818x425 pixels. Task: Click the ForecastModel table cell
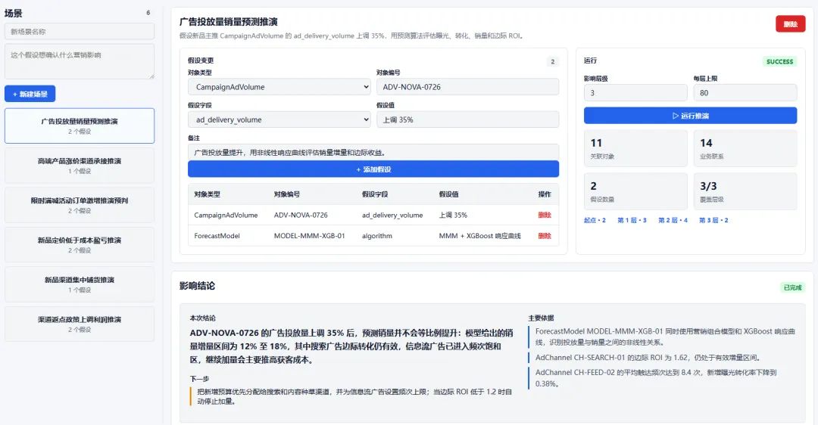pyautogui.click(x=217, y=236)
